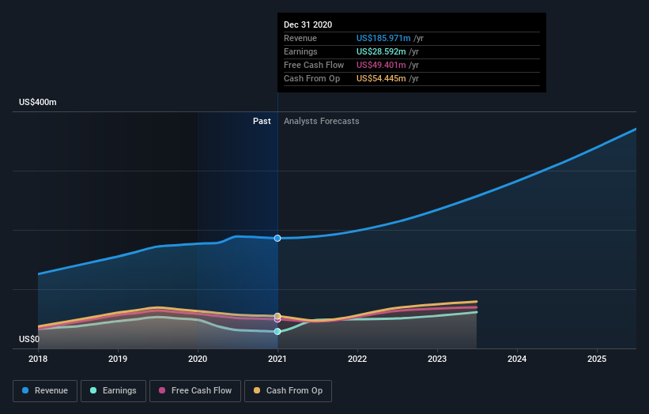
Task: Click the teal Earnings data point marker
Action: click(277, 331)
